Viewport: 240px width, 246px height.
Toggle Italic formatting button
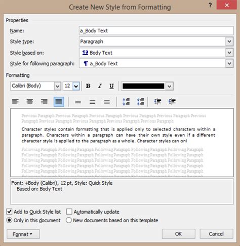[100, 86]
